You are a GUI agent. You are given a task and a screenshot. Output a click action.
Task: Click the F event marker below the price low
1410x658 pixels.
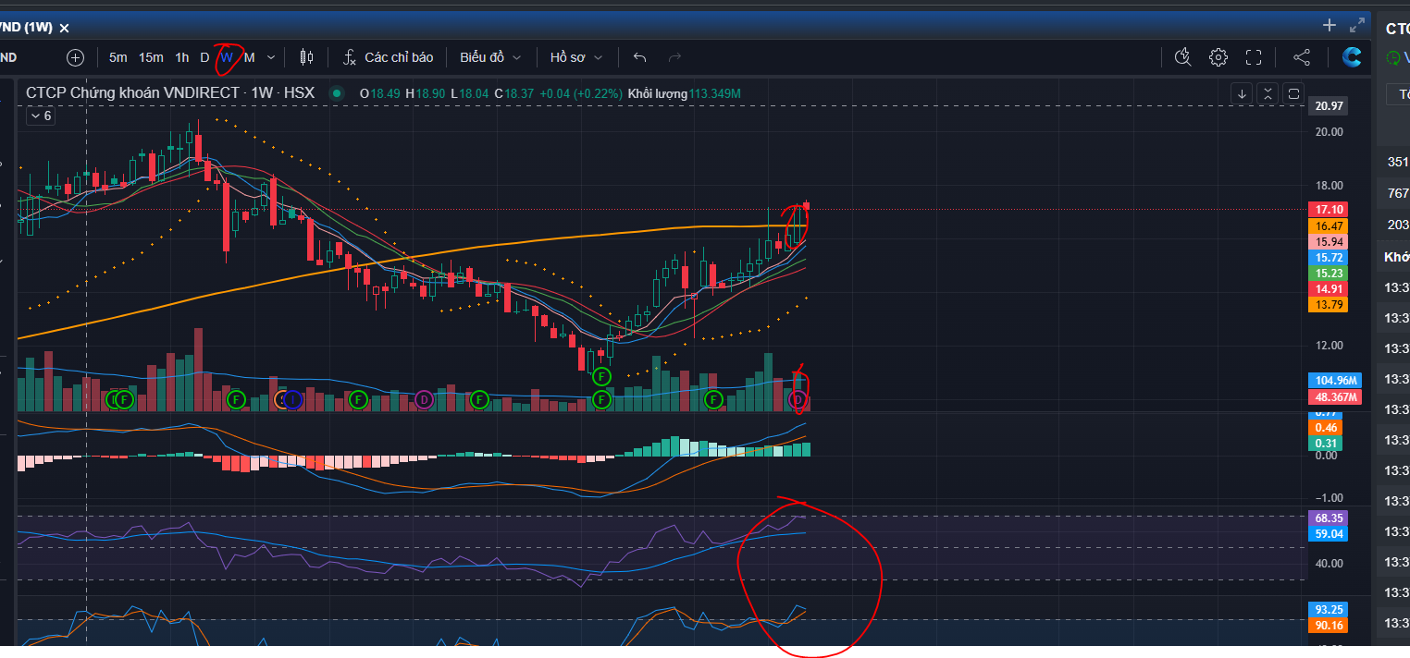601,376
